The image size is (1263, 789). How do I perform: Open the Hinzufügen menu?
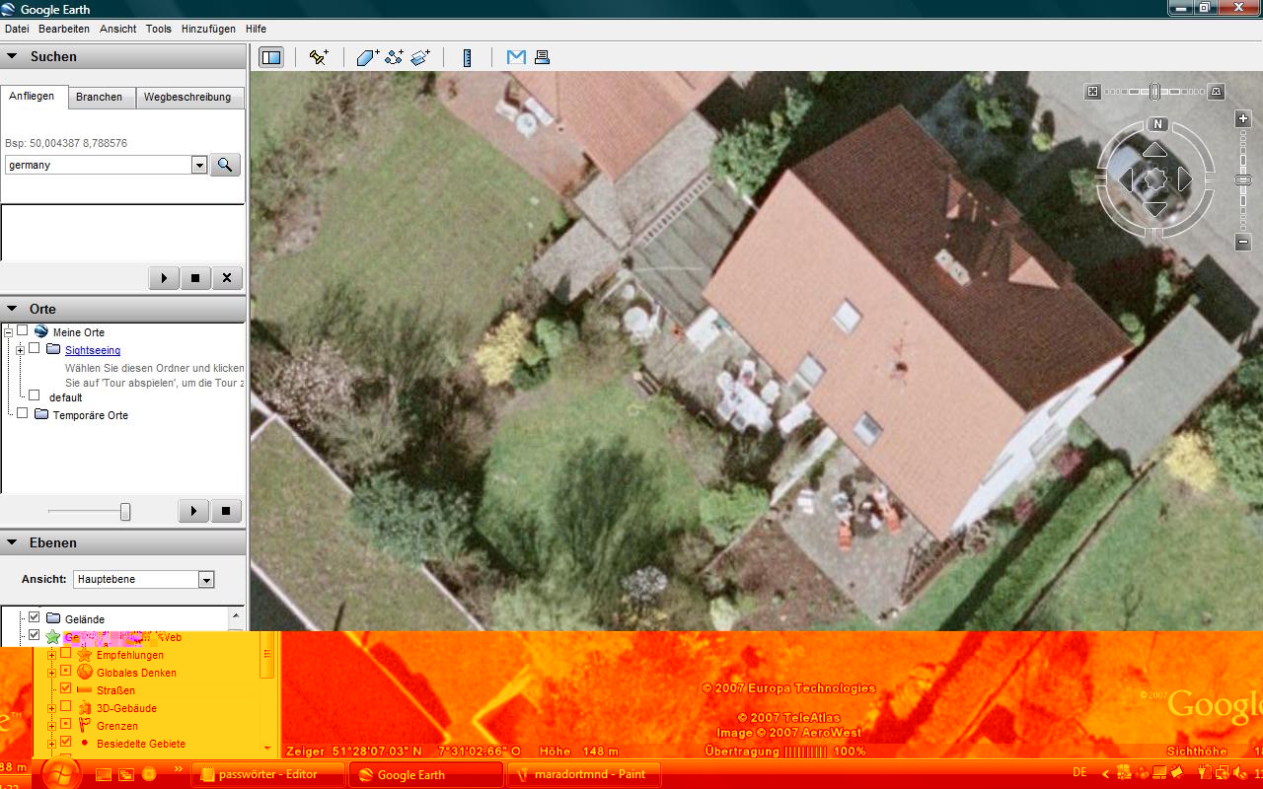(x=207, y=30)
